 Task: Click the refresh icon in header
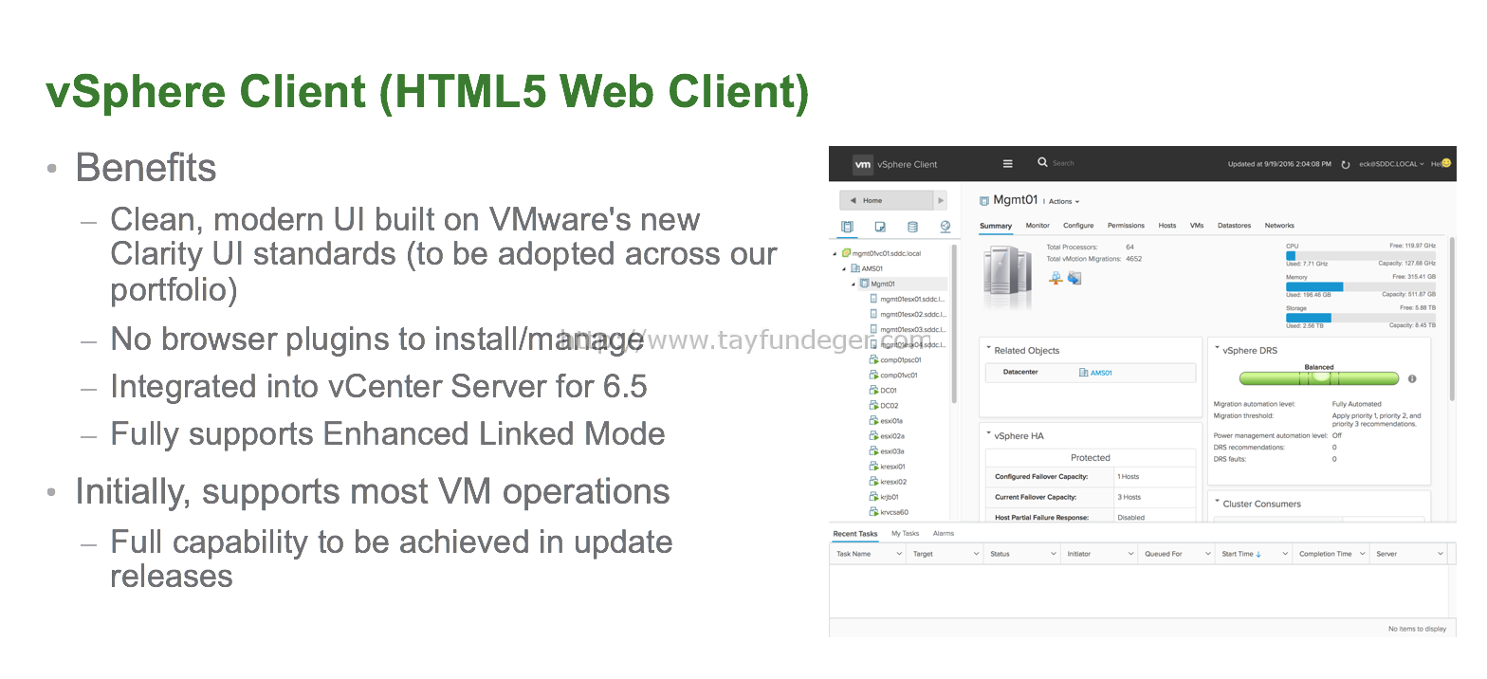[1345, 164]
